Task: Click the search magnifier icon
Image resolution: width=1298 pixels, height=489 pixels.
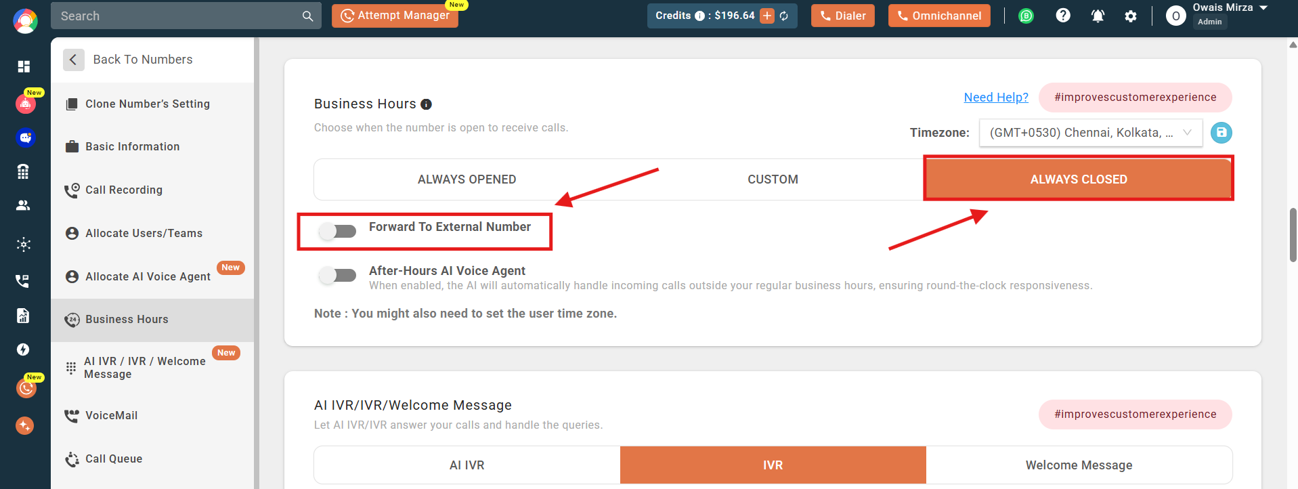Action: coord(307,16)
